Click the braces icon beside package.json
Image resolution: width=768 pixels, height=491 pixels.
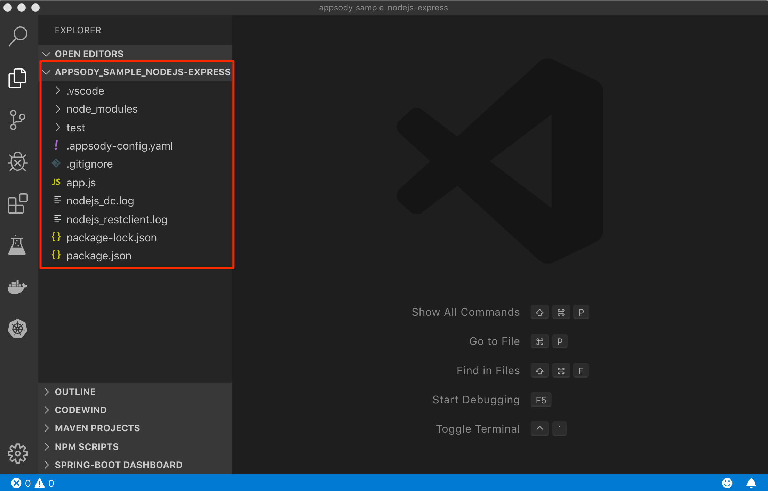click(x=56, y=255)
